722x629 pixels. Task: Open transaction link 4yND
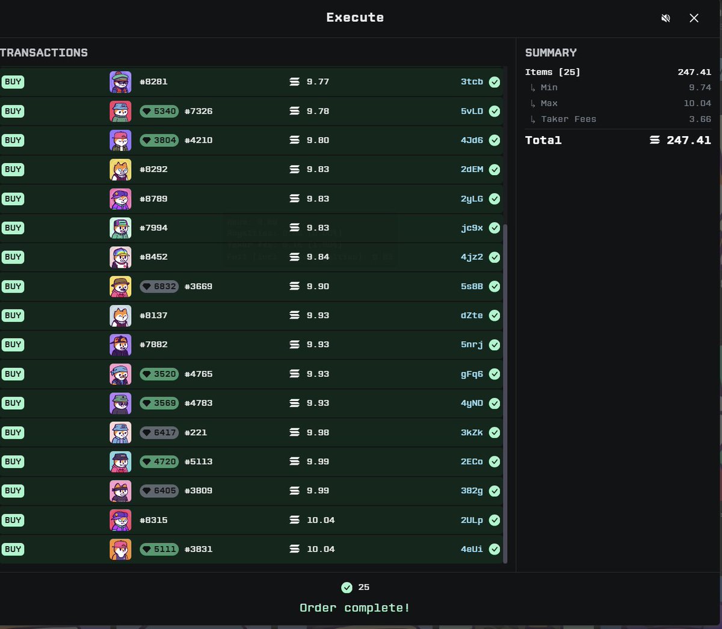[472, 403]
